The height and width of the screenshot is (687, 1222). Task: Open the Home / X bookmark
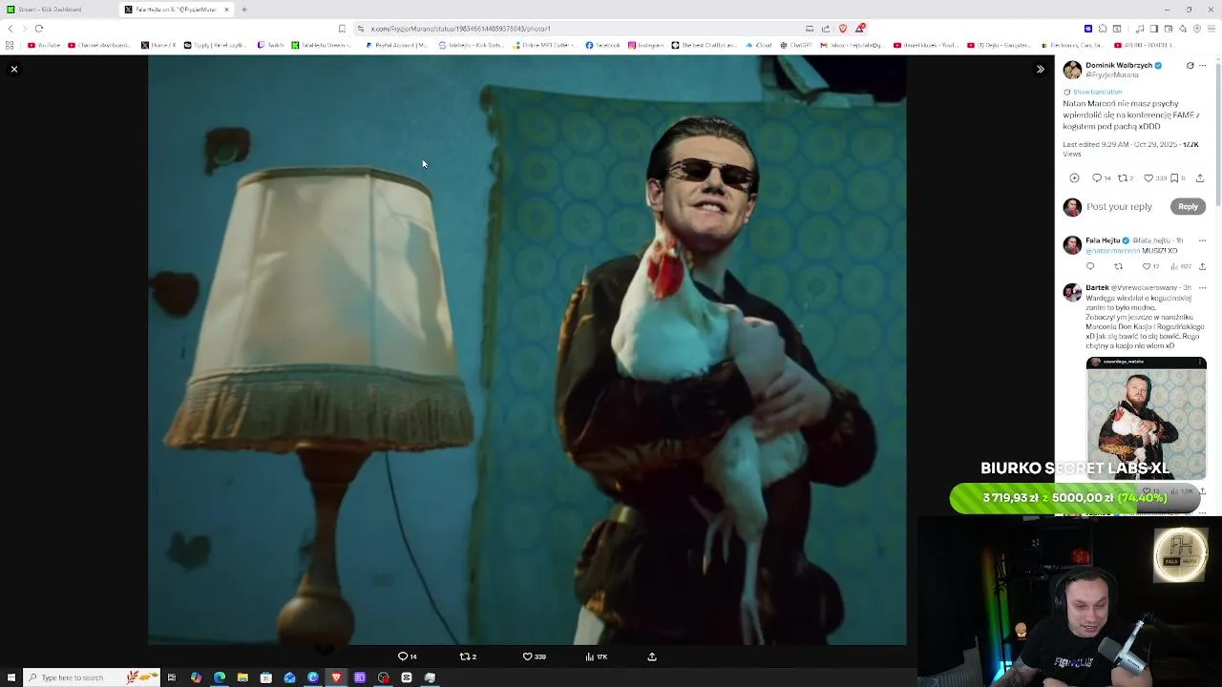click(x=158, y=45)
